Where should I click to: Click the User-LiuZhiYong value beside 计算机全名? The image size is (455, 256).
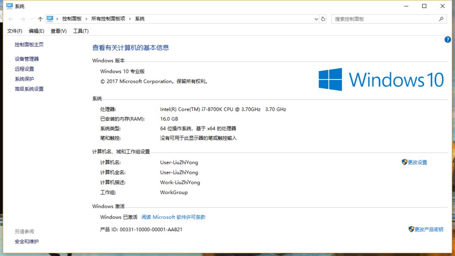pos(179,173)
